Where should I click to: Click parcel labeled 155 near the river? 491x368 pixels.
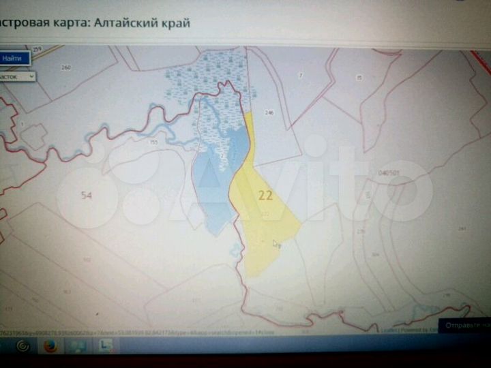click(x=153, y=142)
